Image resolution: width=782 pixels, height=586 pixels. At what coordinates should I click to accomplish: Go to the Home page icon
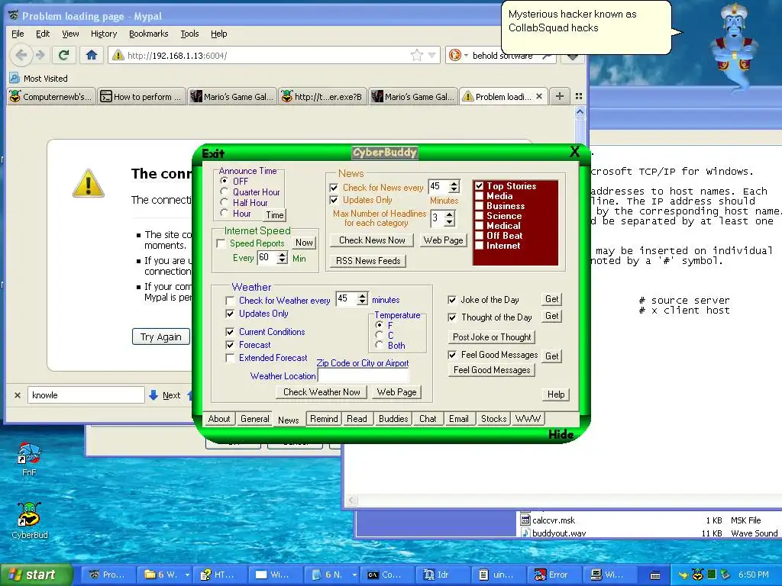coord(92,55)
